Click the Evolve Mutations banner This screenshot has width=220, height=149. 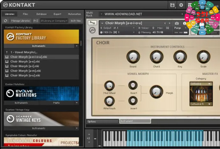tap(42, 94)
